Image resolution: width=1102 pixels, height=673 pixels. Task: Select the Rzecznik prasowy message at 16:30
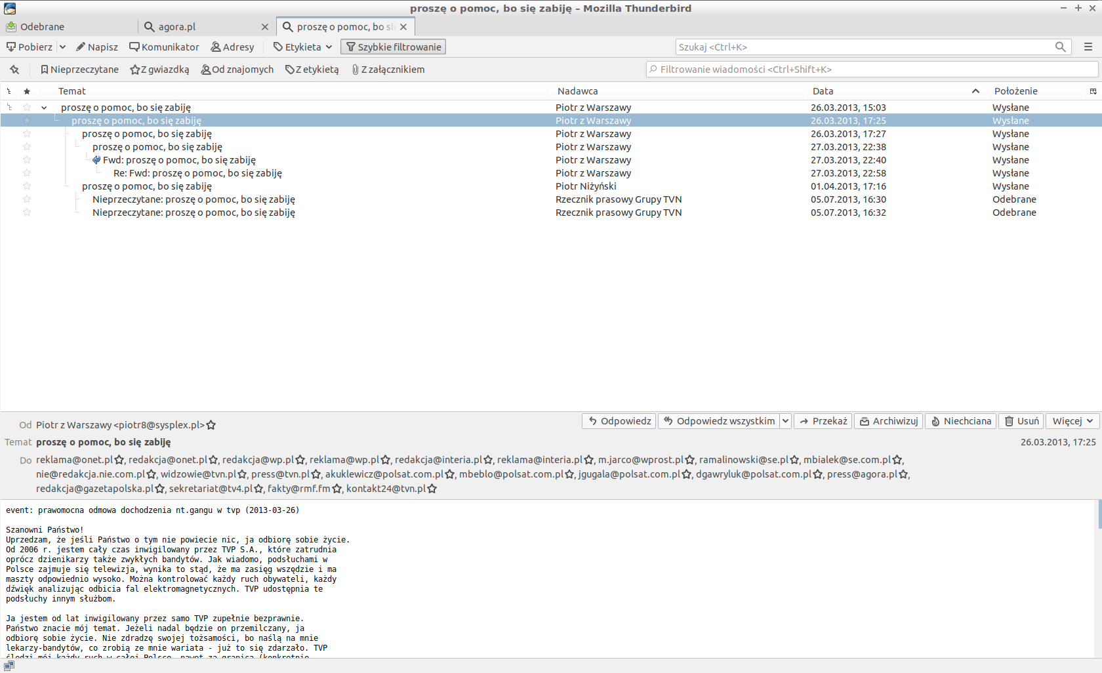pyautogui.click(x=551, y=199)
